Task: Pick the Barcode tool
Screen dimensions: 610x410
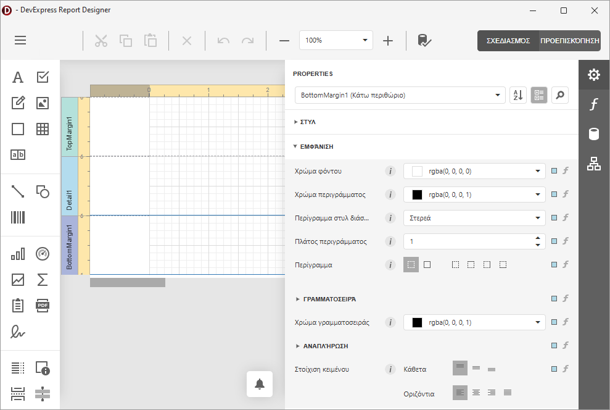Action: [x=17, y=216]
